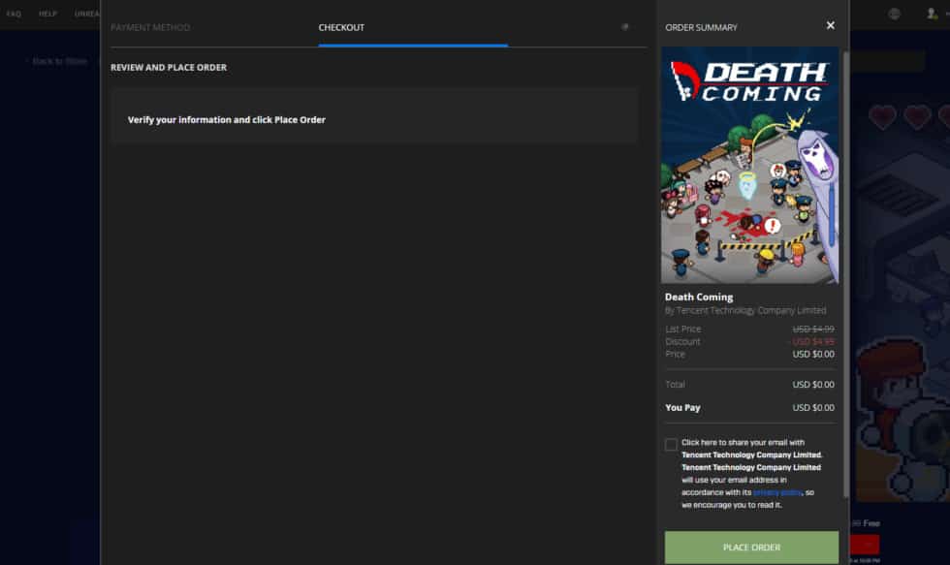Place the order with the green button
950x565 pixels.
(x=751, y=548)
